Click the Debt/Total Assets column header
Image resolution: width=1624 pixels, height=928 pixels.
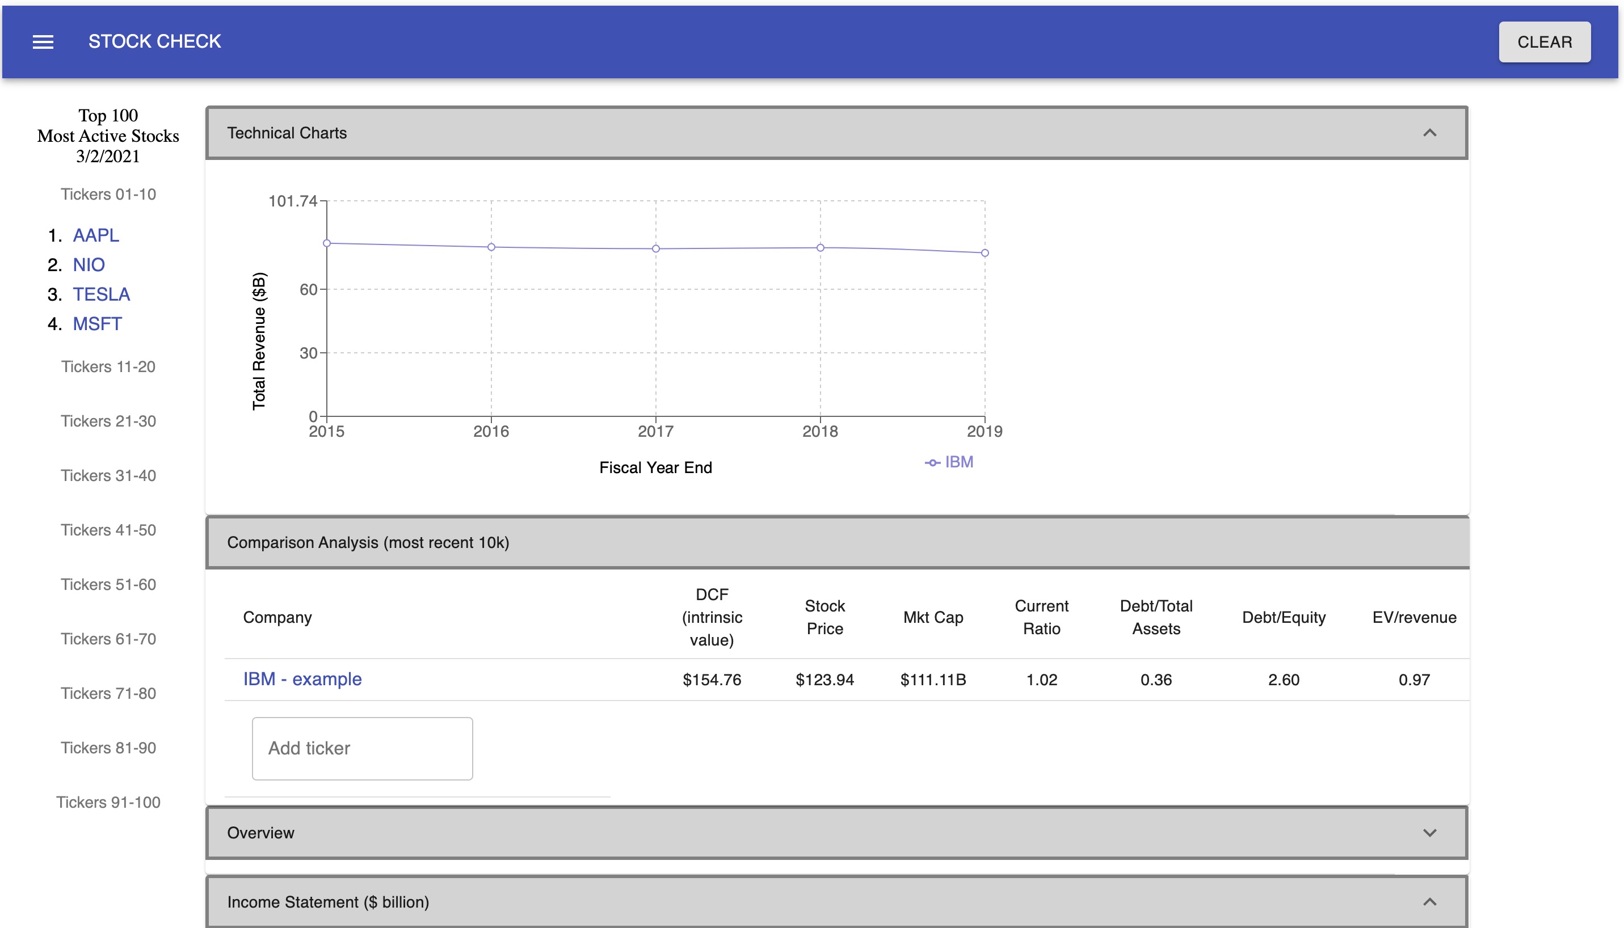pos(1156,617)
